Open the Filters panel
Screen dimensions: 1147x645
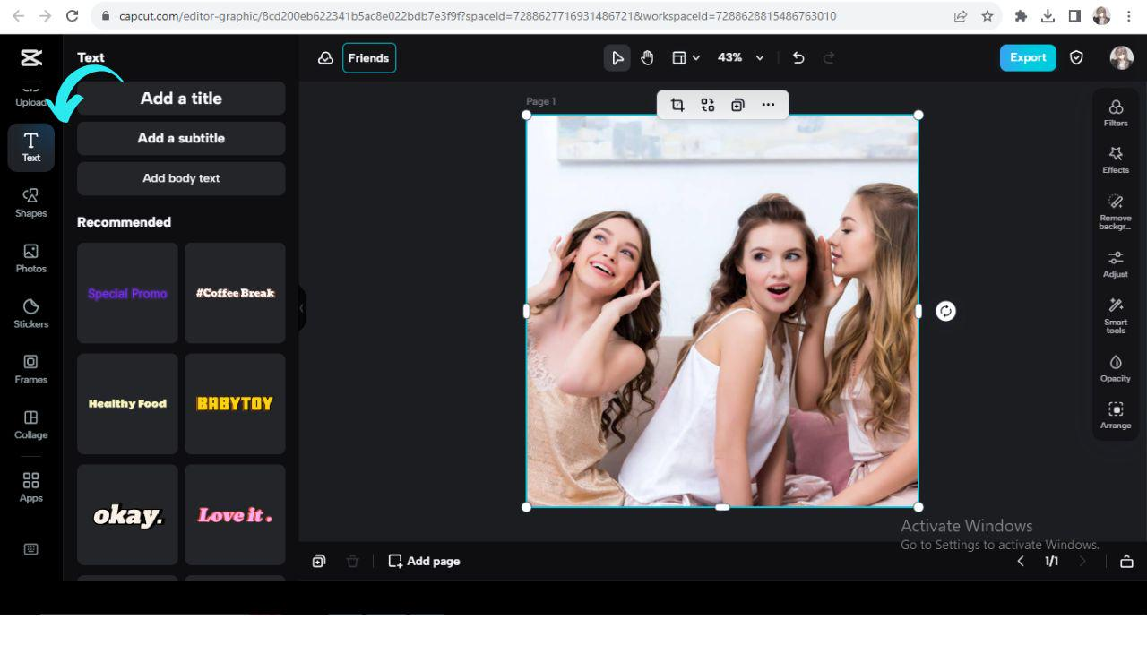(x=1115, y=112)
